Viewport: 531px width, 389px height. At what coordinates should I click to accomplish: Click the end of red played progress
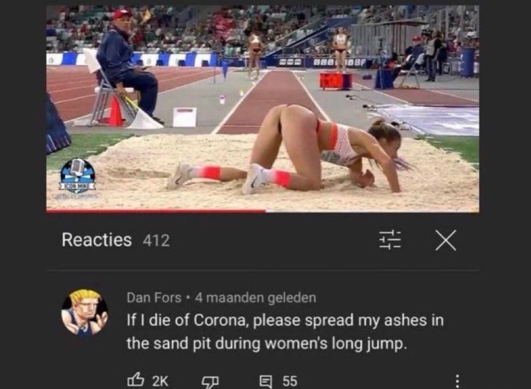pyautogui.click(x=265, y=211)
